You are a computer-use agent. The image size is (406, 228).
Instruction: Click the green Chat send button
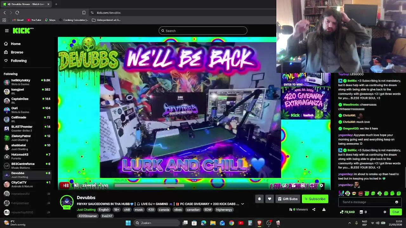point(396,212)
